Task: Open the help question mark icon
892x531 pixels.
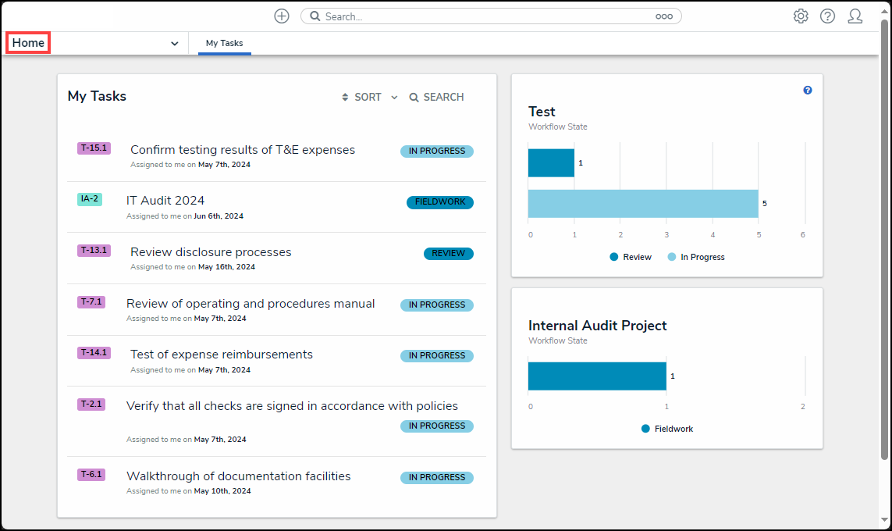Action: 827,16
